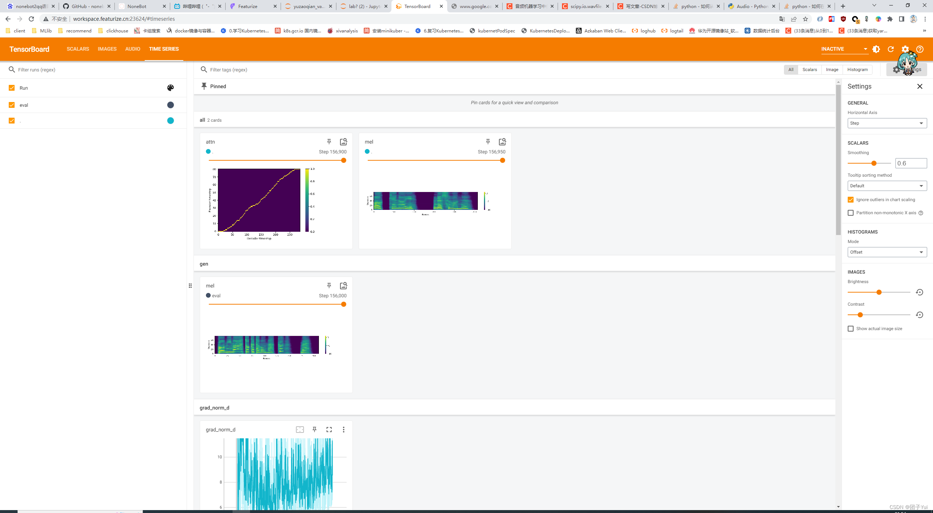
Task: Open Tooltip sorting method dropdown
Action: [x=887, y=186]
